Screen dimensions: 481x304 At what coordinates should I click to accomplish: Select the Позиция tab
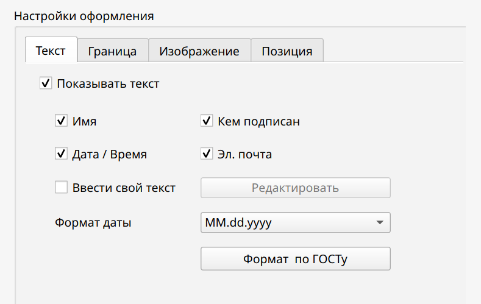(287, 51)
